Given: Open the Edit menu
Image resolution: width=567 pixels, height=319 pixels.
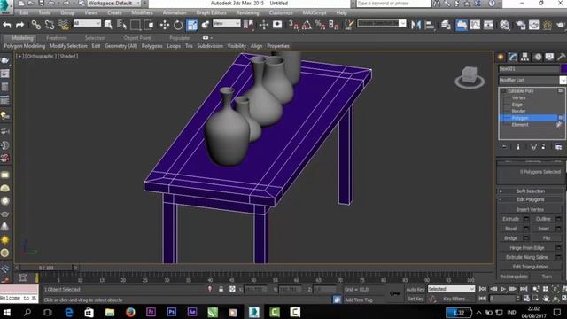Looking at the screenshot, I should 24,12.
